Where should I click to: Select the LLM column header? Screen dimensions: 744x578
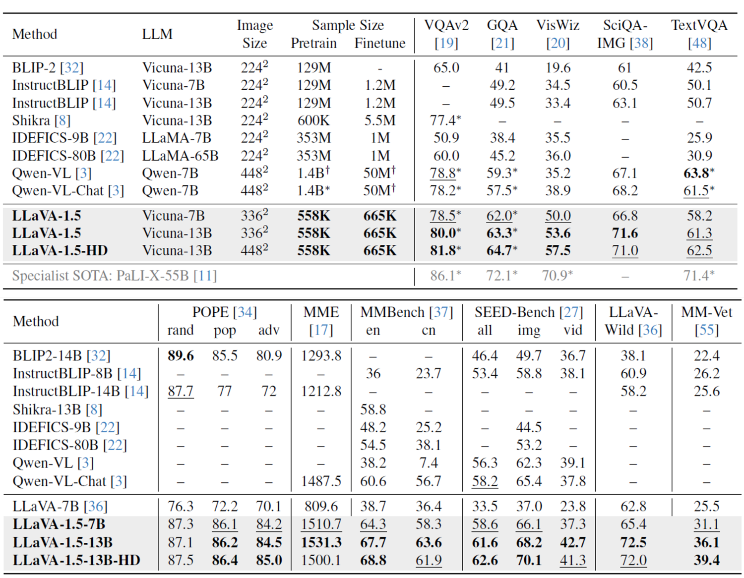[157, 34]
